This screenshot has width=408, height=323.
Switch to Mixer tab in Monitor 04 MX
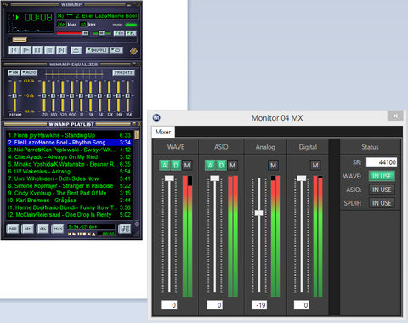coord(163,132)
